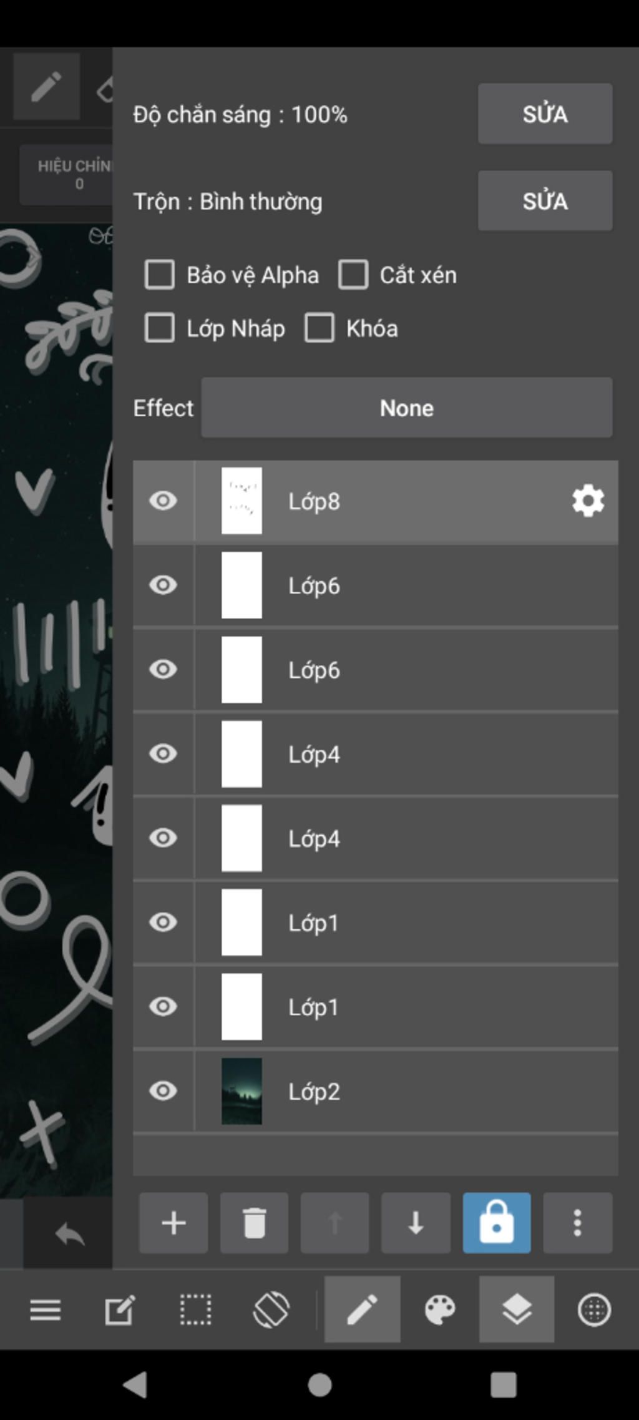Delete the selected layer with trash icon
Image resolution: width=639 pixels, height=1420 pixels.
(254, 1223)
